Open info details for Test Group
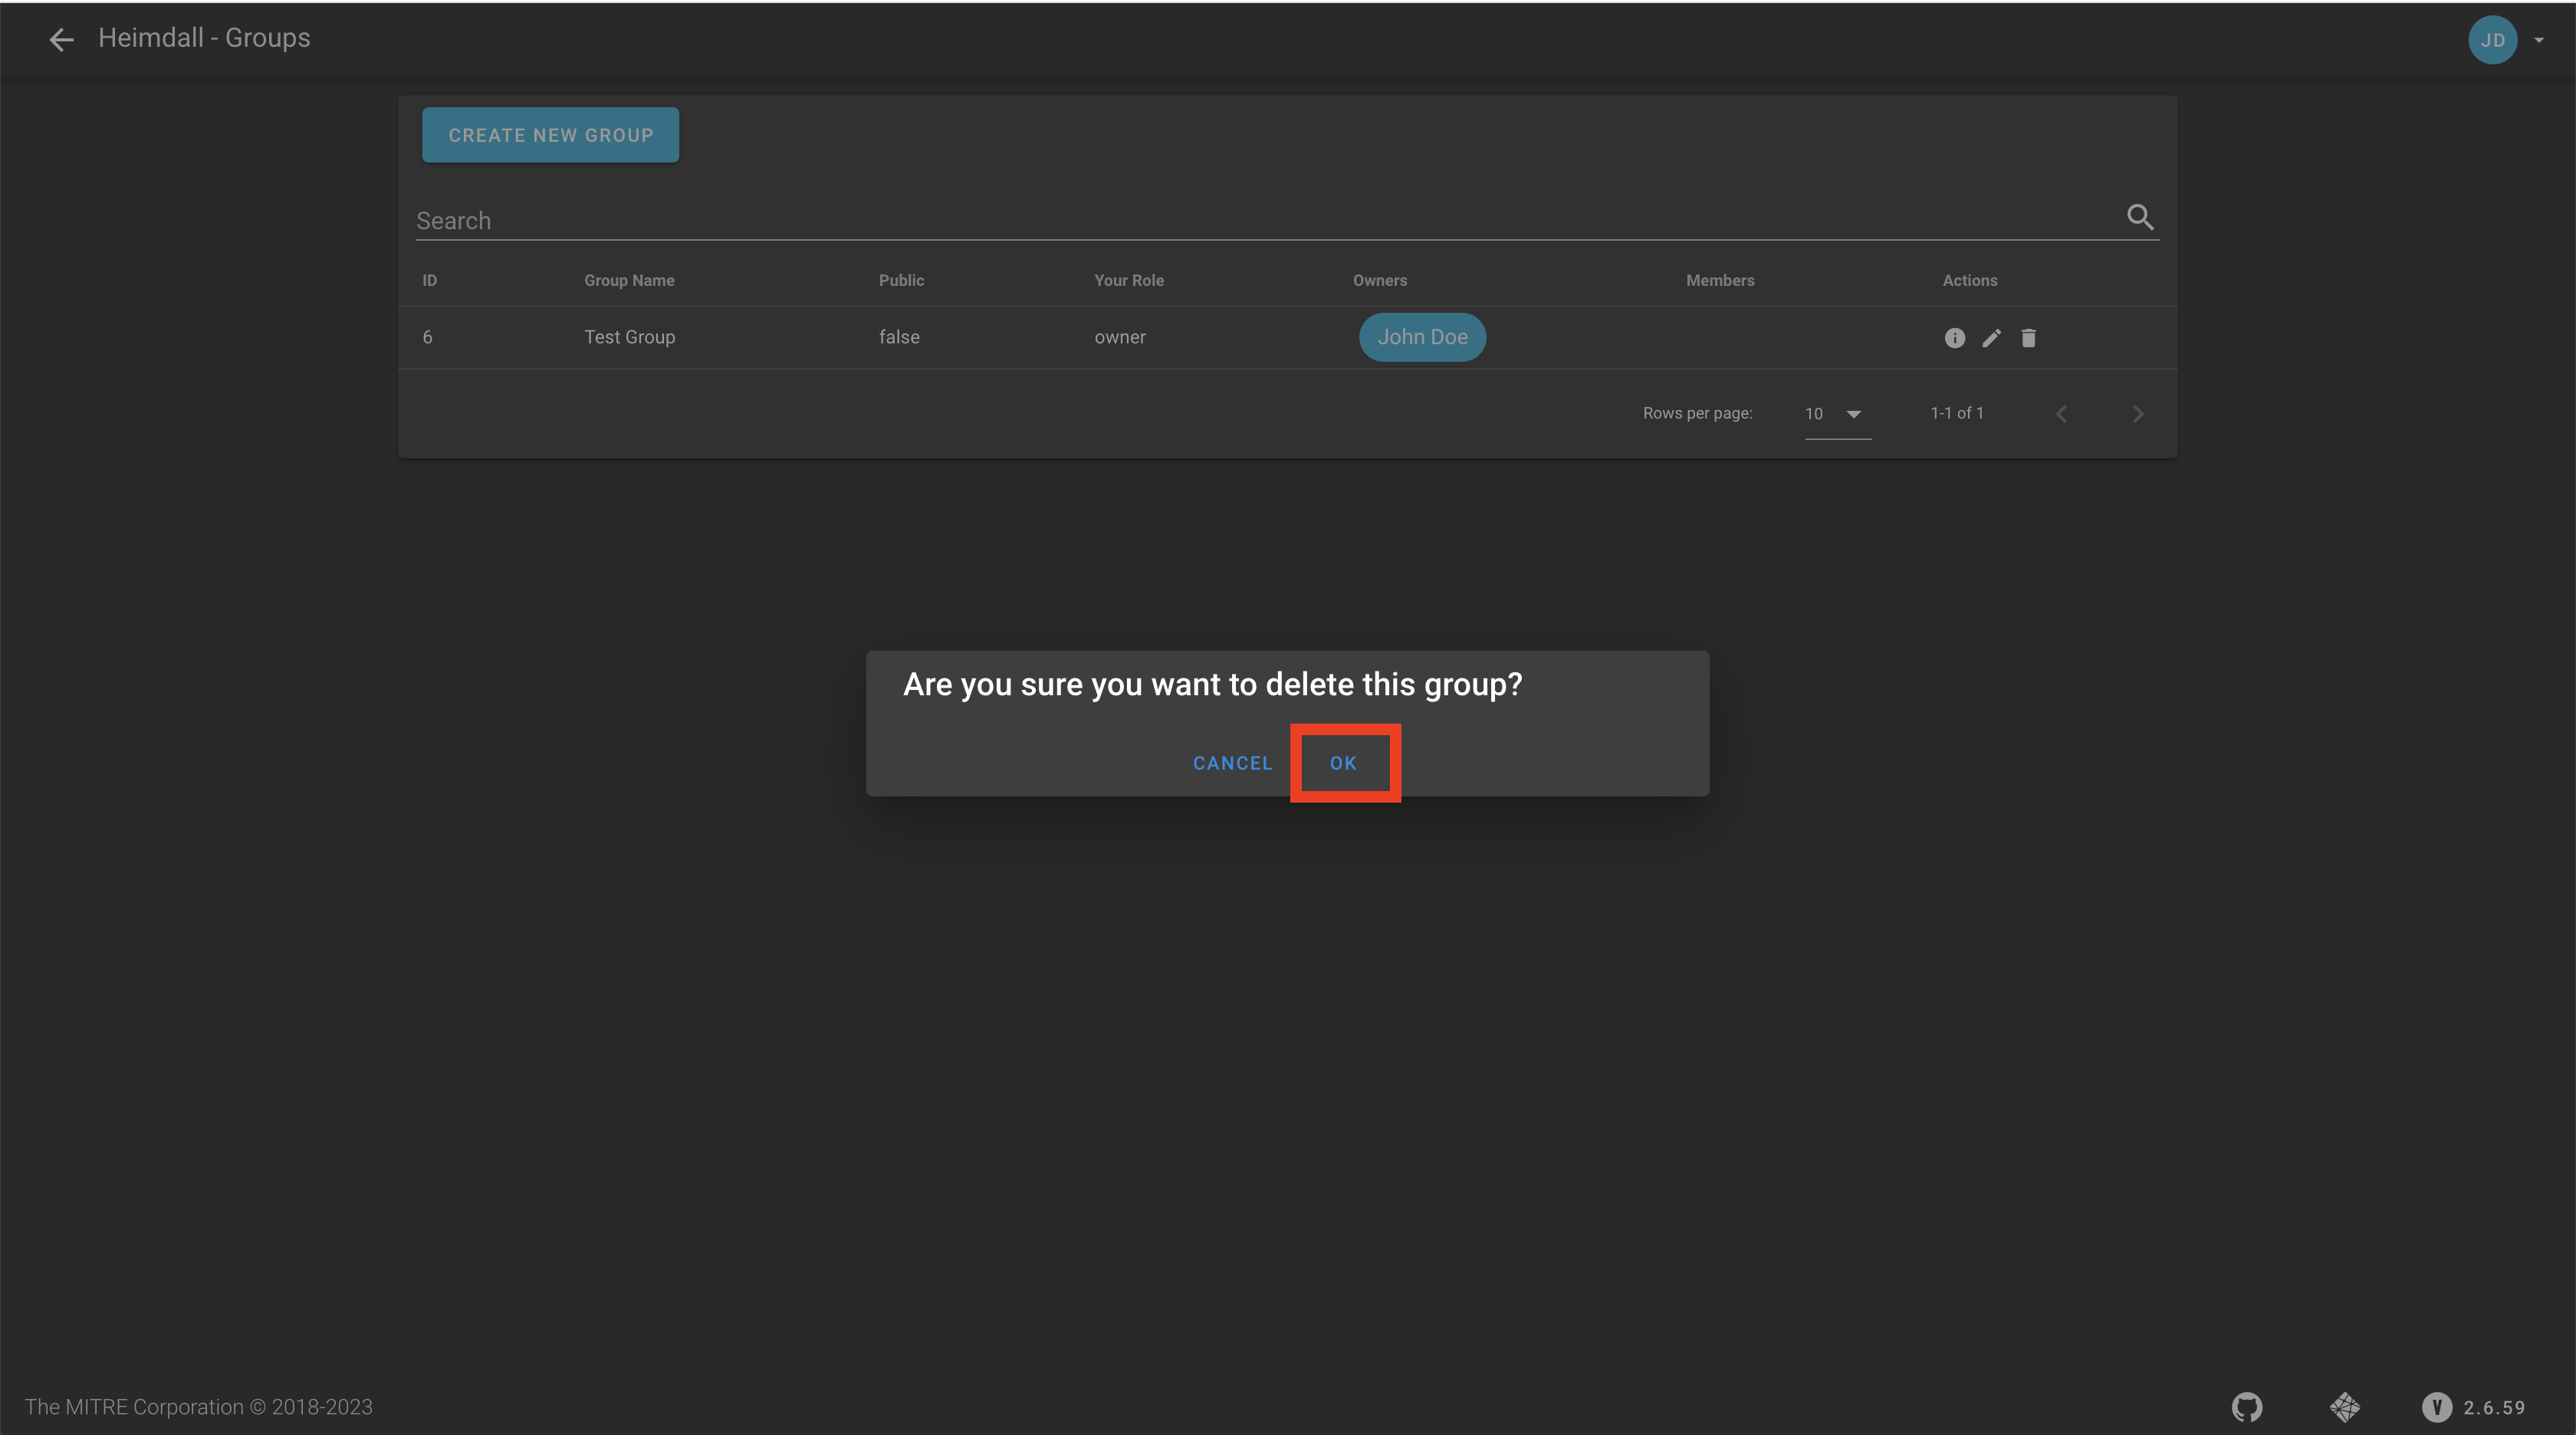The height and width of the screenshot is (1435, 2576). (1955, 337)
